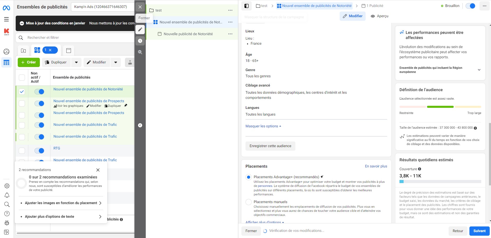
Task: Open Ajuster les images en fonction du placement
Action: 61,203
